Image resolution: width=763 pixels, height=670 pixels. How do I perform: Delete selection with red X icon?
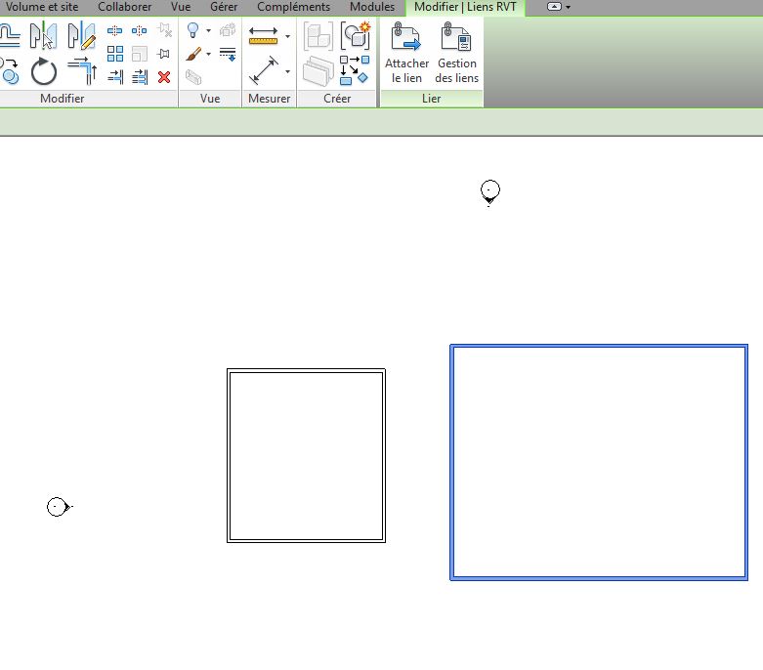coord(164,77)
